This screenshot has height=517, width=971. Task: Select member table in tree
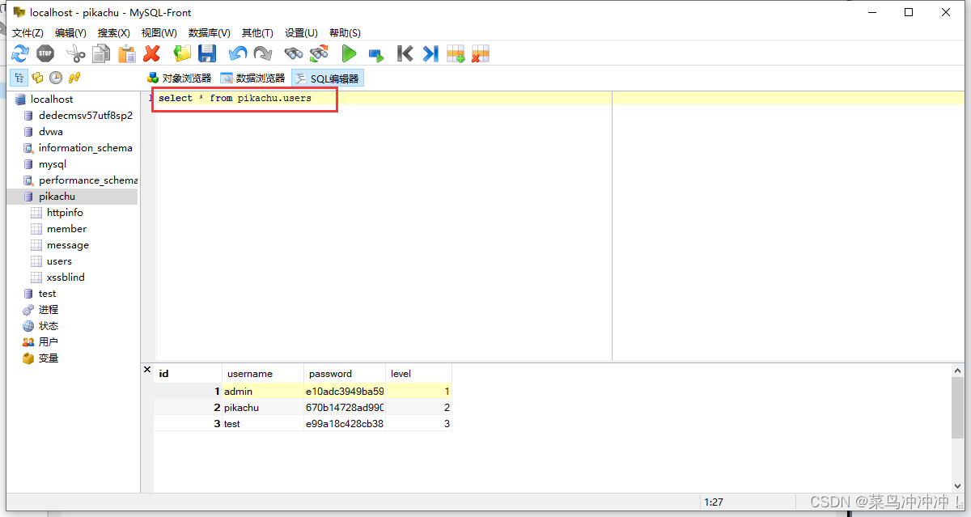point(66,229)
